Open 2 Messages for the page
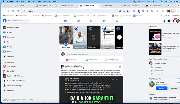 pos(156,67)
